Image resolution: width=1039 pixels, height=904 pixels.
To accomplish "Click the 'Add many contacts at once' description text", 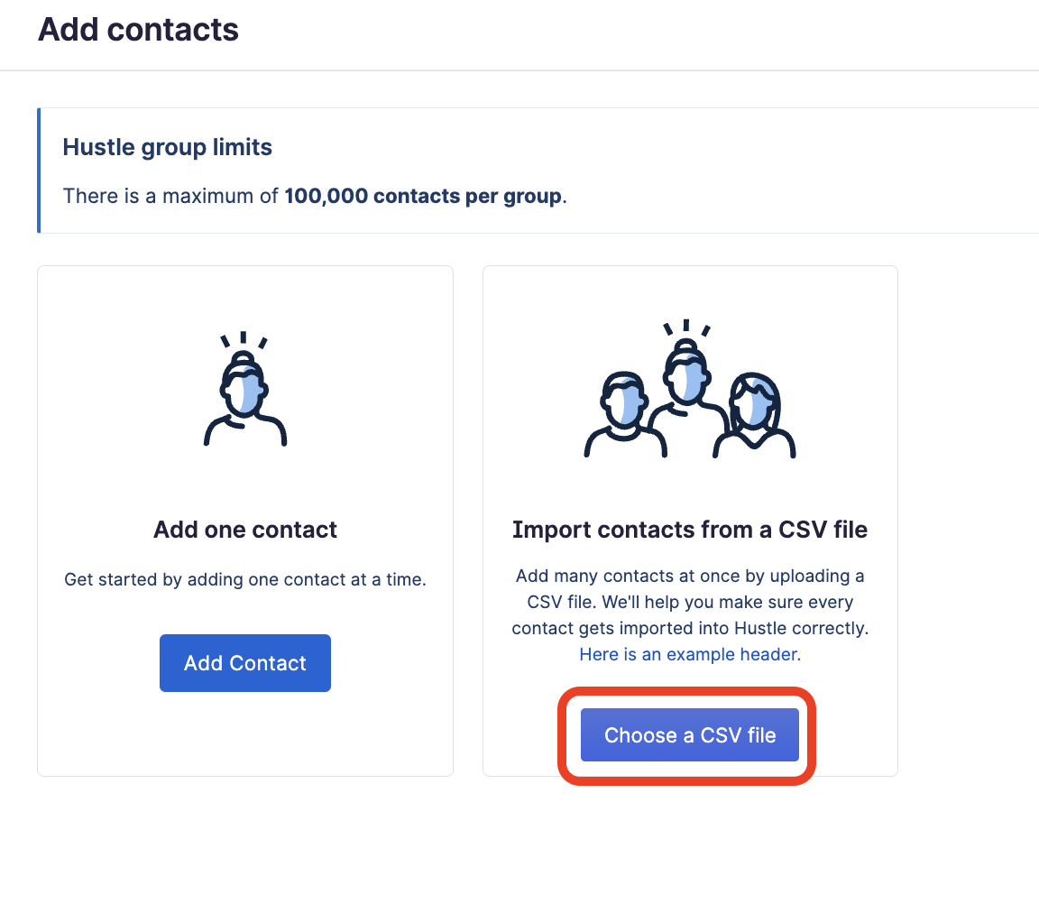I will pyautogui.click(x=690, y=577).
